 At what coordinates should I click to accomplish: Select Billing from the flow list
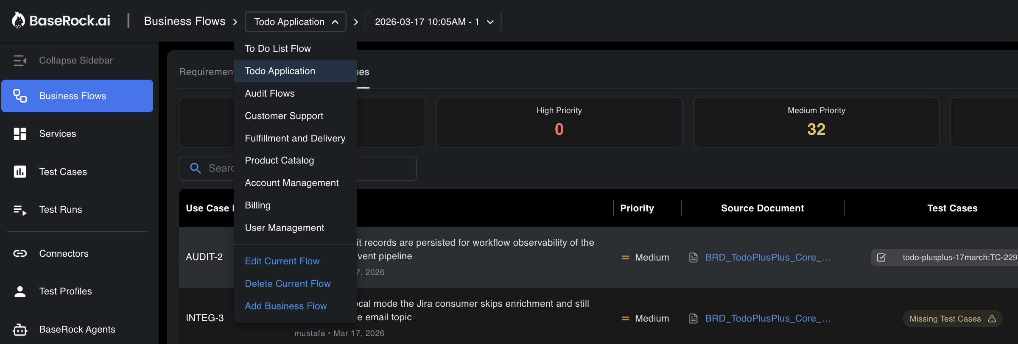(x=257, y=205)
